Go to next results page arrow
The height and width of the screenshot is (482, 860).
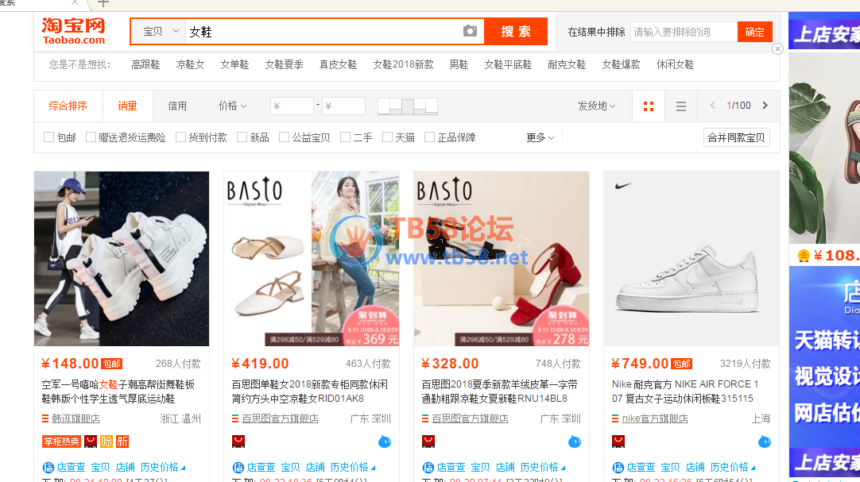coord(765,106)
